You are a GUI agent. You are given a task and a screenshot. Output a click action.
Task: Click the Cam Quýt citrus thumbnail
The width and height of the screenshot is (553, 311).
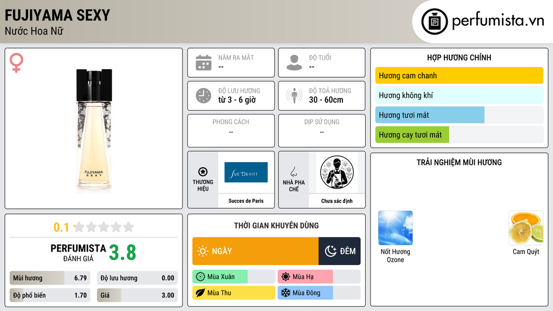pyautogui.click(x=526, y=228)
